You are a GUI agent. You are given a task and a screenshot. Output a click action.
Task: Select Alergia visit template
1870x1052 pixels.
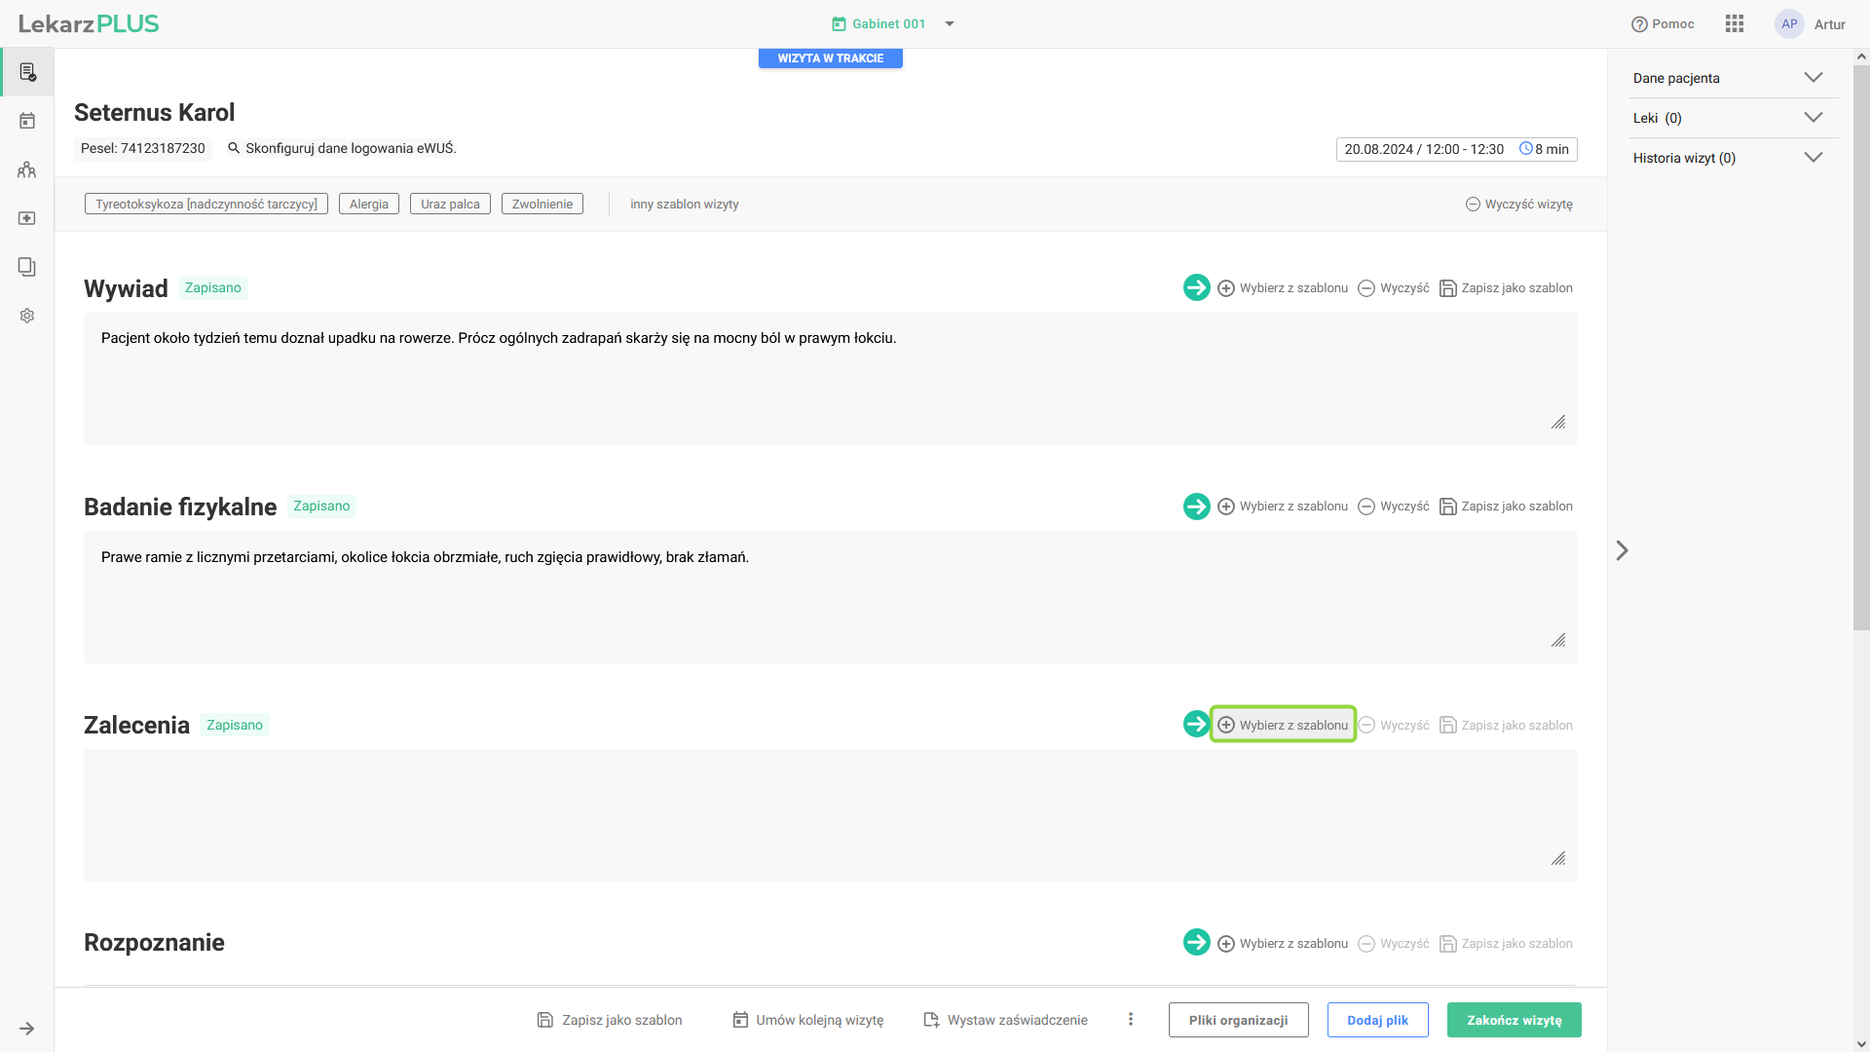(x=368, y=204)
